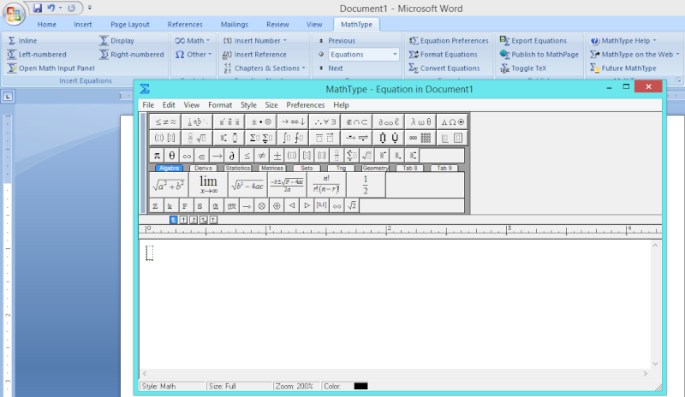
Task: Click the Office button in Word
Action: point(13,14)
